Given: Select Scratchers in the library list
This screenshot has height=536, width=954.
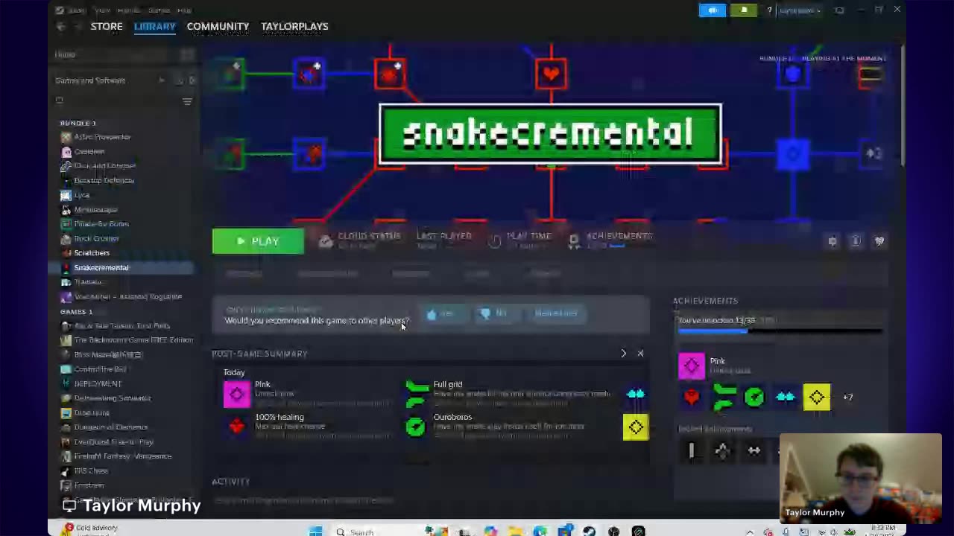Looking at the screenshot, I should point(92,253).
